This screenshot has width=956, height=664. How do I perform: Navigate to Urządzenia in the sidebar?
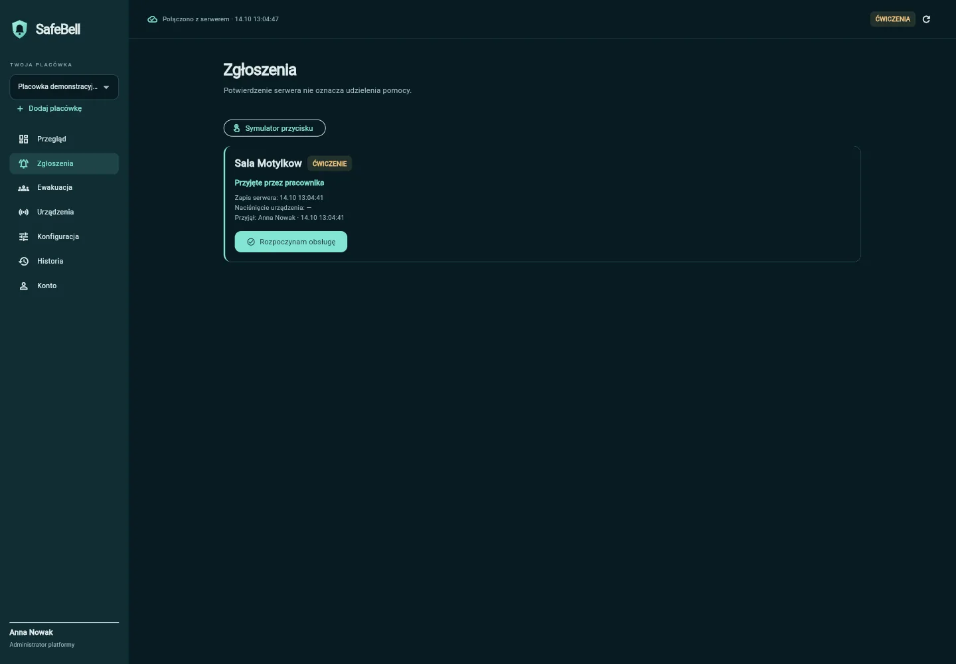coord(64,212)
